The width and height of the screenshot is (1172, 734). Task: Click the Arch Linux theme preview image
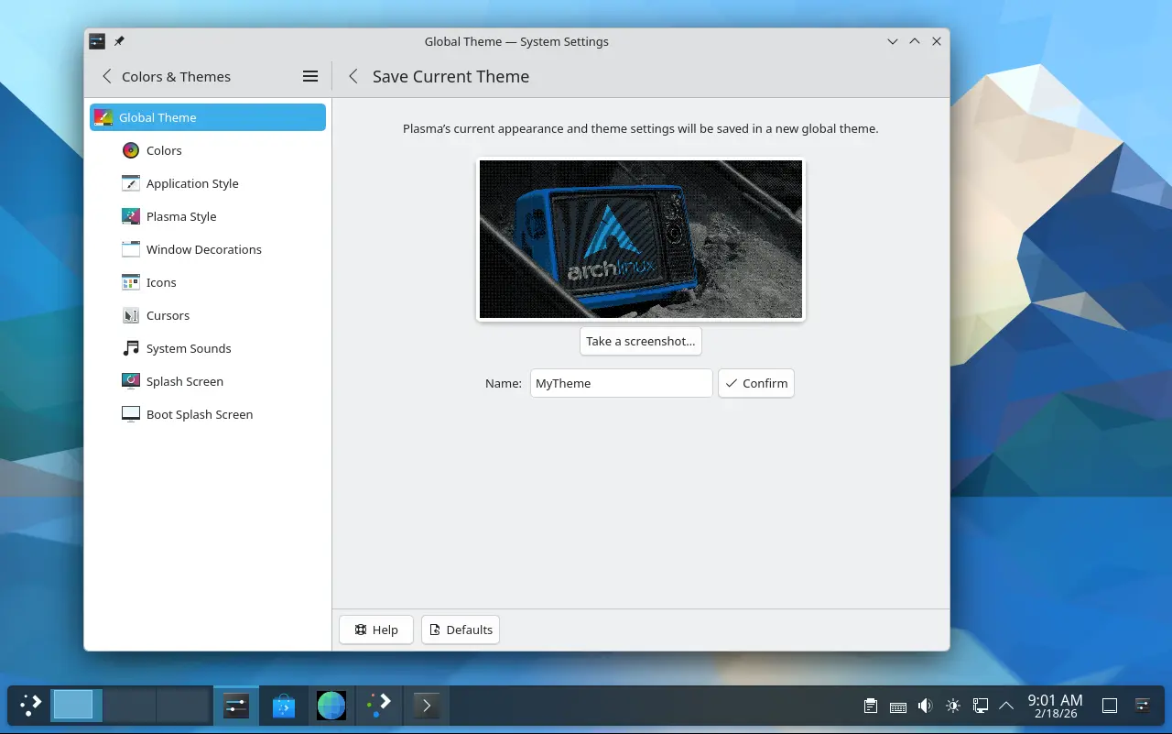[640, 239]
